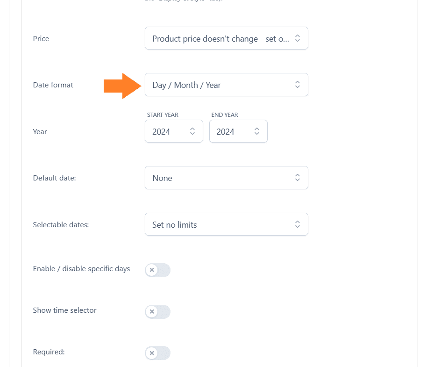Click the chevron icon in Default date field
The image size is (433, 367).
point(298,177)
